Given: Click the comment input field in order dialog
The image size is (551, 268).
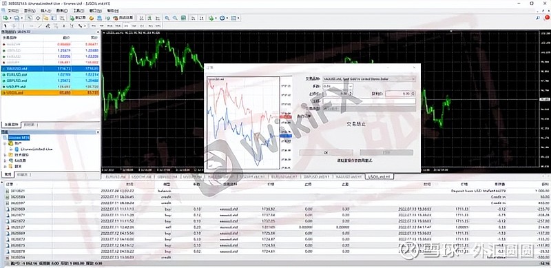Looking at the screenshot, I should pos(368,101).
